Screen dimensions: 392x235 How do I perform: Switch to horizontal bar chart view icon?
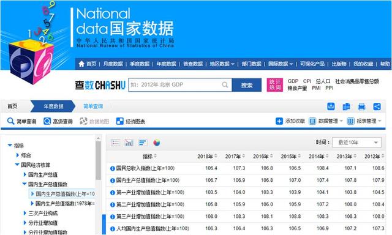click(x=143, y=143)
